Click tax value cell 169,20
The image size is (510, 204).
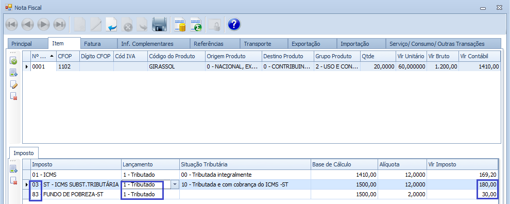(462, 175)
